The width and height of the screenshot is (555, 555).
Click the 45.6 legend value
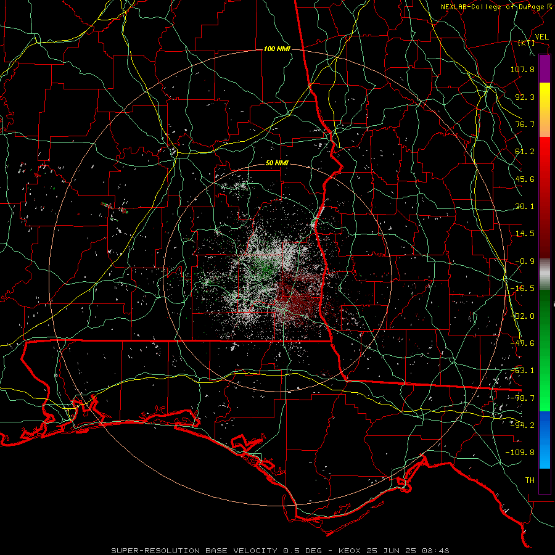[x=525, y=179]
